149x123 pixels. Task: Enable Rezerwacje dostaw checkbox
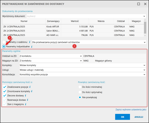point(4,100)
